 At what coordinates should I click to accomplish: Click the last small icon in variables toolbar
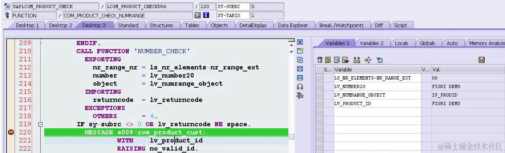click(x=380, y=60)
